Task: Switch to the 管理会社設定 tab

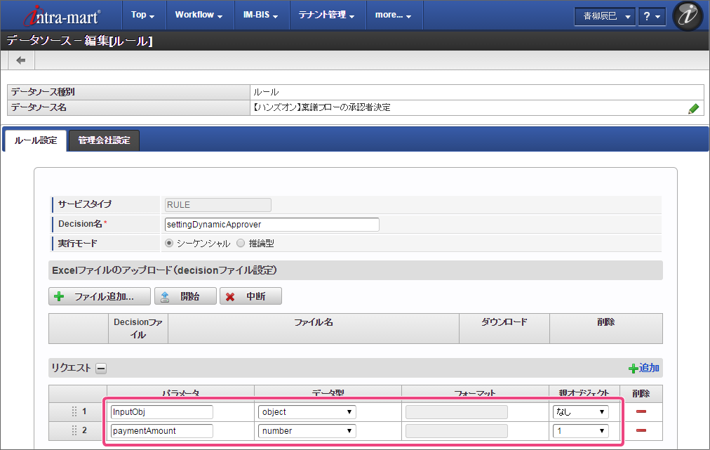Action: coord(104,140)
